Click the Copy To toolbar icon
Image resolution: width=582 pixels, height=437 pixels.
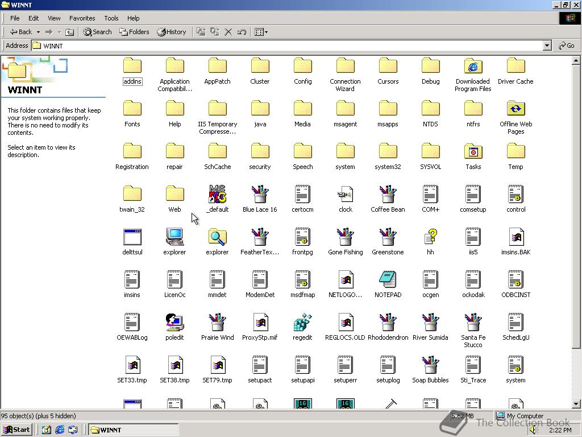[x=214, y=32]
